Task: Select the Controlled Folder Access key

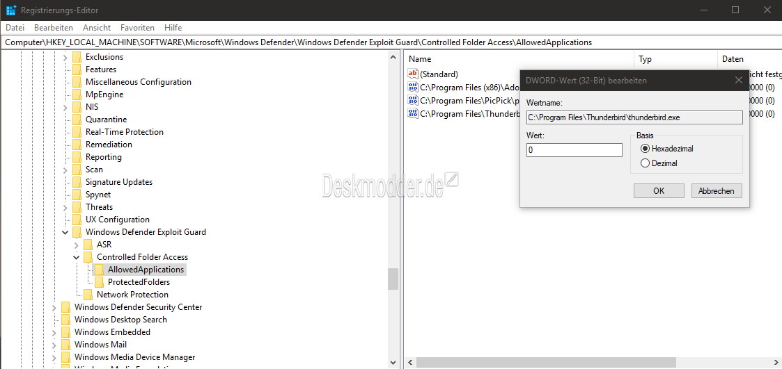Action: (x=142, y=257)
